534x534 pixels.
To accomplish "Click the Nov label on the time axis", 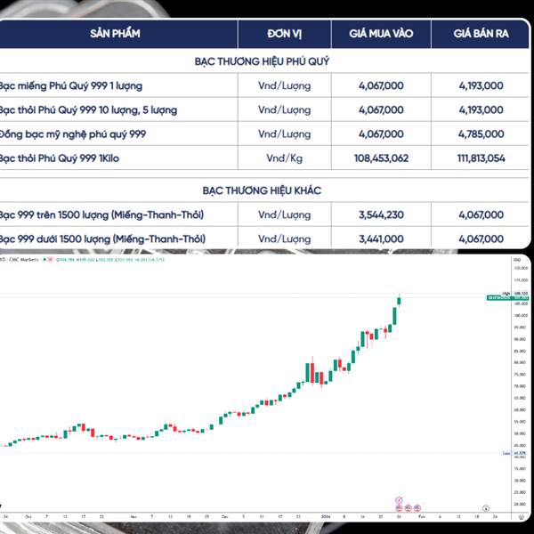I will point(133,516).
